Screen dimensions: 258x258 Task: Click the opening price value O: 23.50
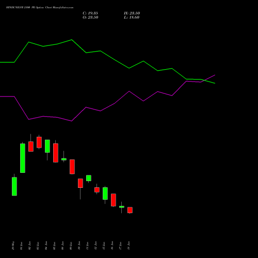tap(90, 18)
